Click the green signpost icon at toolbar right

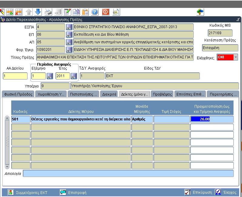click(x=200, y=12)
